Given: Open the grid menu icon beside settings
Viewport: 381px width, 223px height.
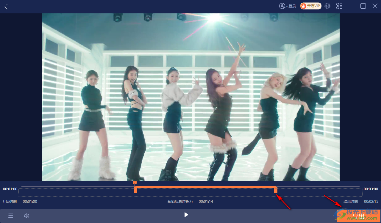Looking at the screenshot, I should pos(339,6).
